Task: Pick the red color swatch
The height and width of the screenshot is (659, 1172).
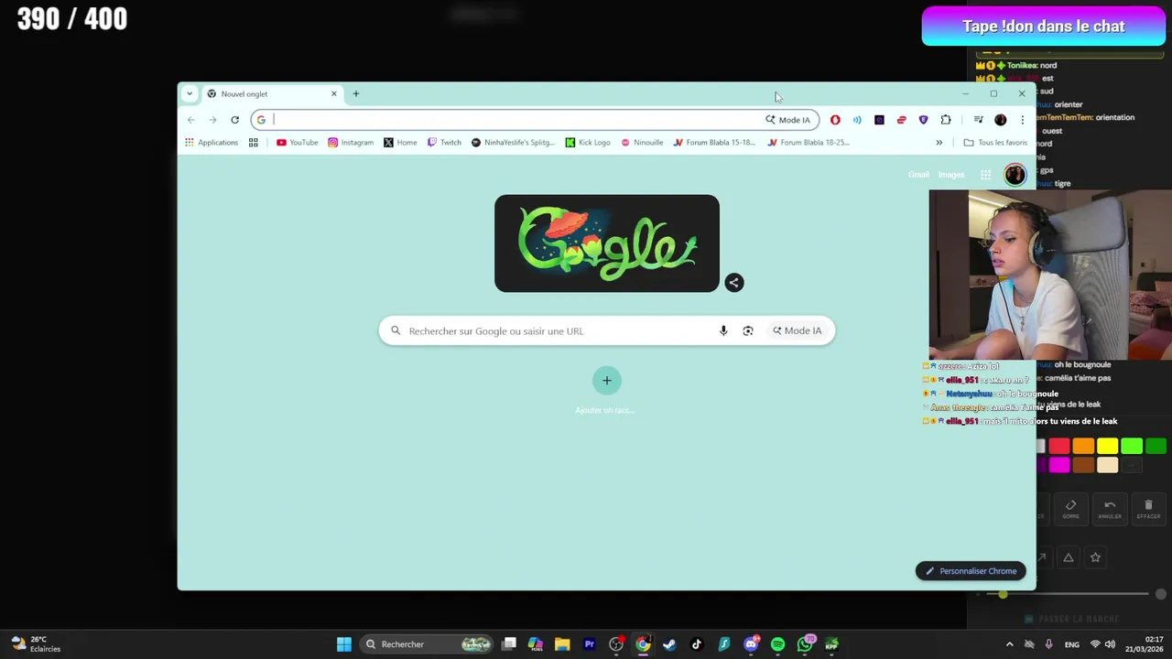Action: pos(1059,446)
